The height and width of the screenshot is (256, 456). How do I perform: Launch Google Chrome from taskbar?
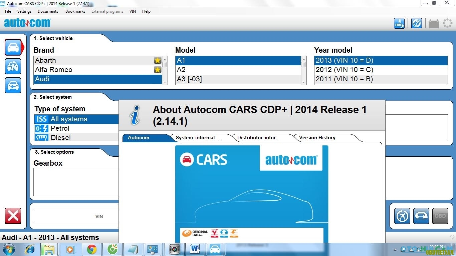pyautogui.click(x=92, y=249)
